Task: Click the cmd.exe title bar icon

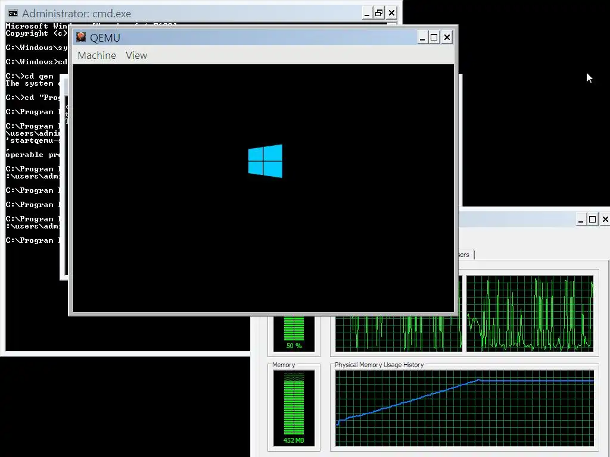Action: click(13, 13)
